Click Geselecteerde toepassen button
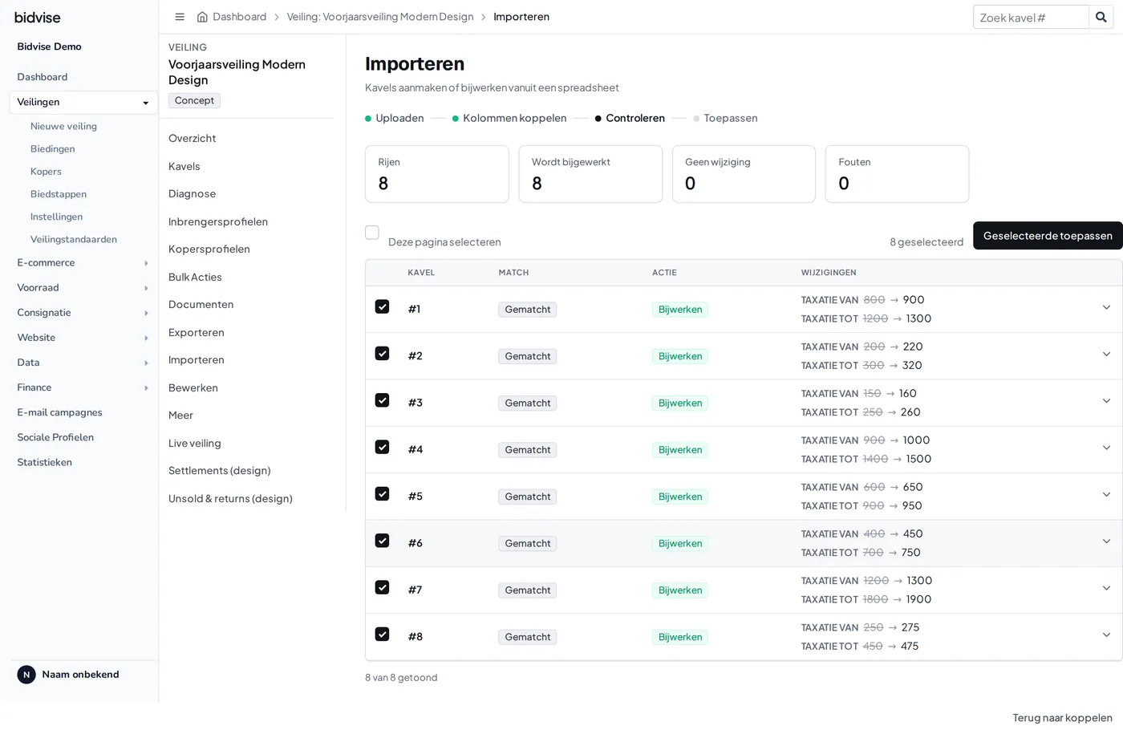Screen dimensions: 1123x730 tap(1048, 236)
